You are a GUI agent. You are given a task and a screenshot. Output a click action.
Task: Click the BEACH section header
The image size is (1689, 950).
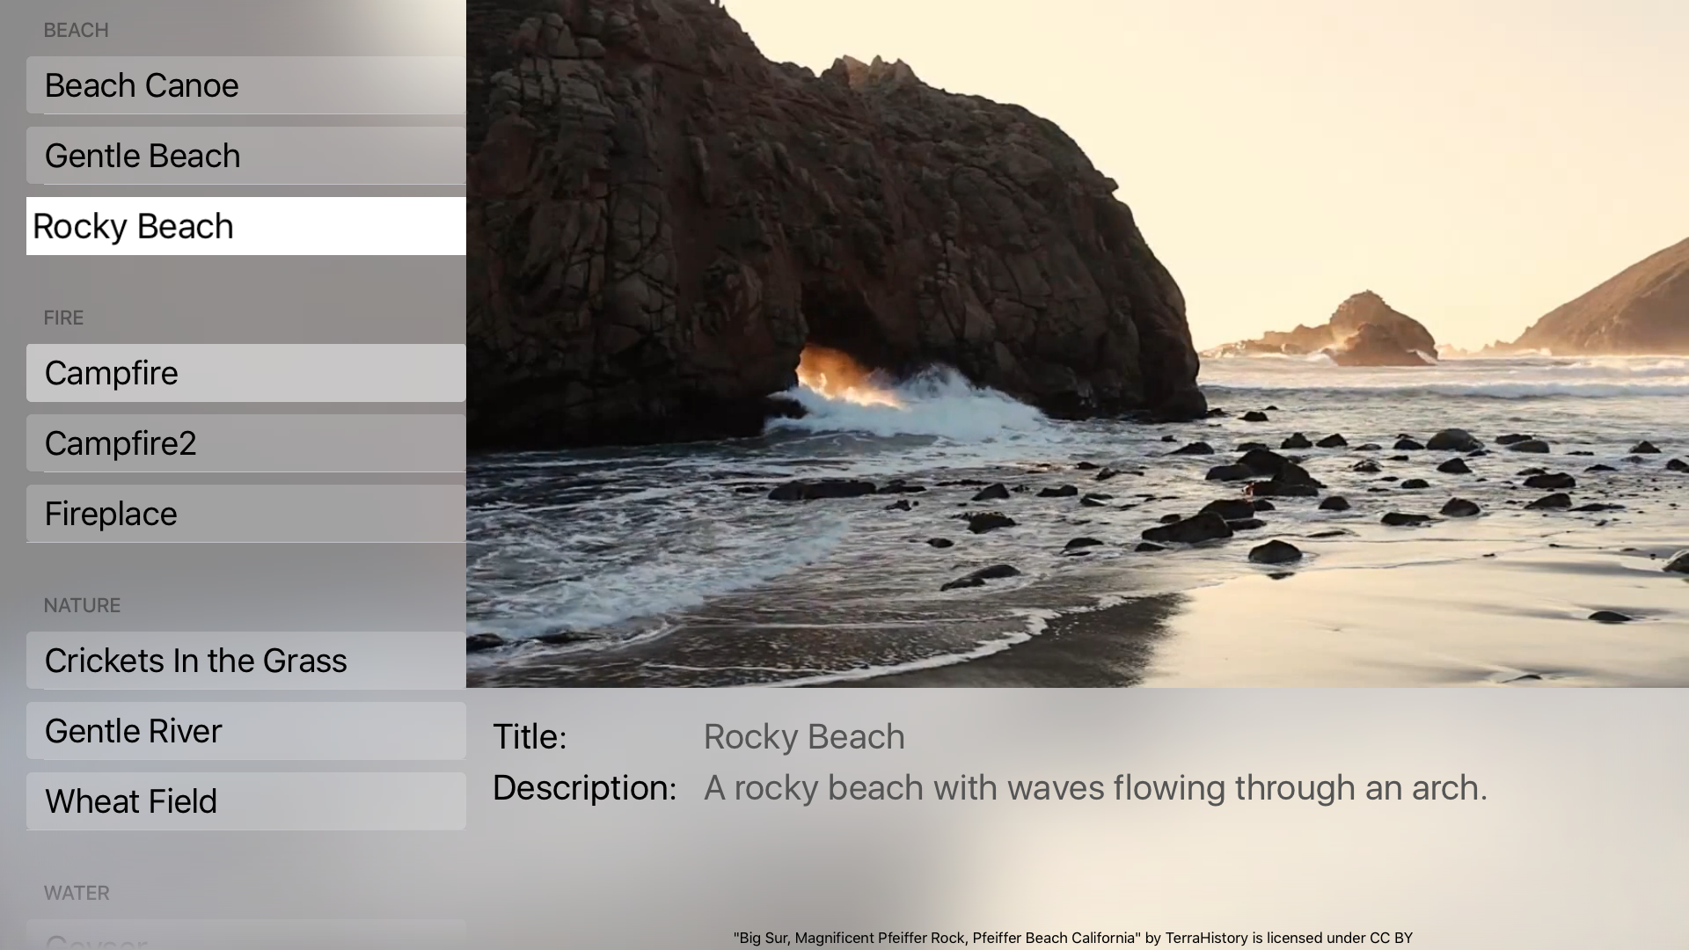coord(77,31)
